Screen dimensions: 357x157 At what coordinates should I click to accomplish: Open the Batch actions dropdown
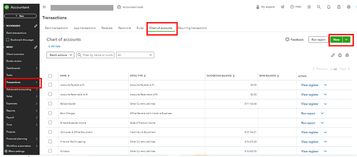[x=60, y=55]
